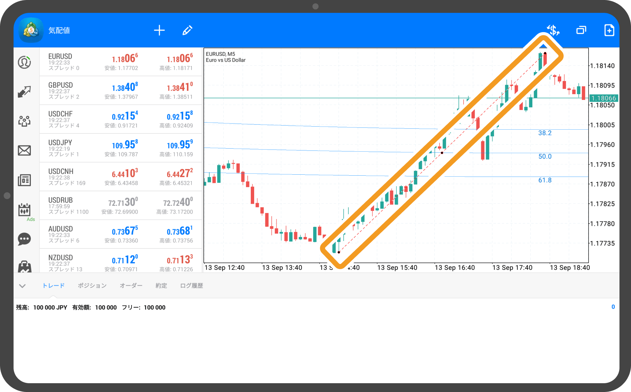The width and height of the screenshot is (631, 392).
Task: Tap the dollar trade icon in header
Action: (553, 30)
